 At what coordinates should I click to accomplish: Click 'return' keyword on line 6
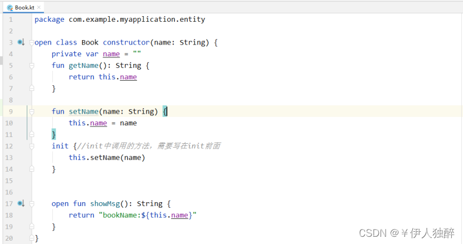tap(81, 77)
